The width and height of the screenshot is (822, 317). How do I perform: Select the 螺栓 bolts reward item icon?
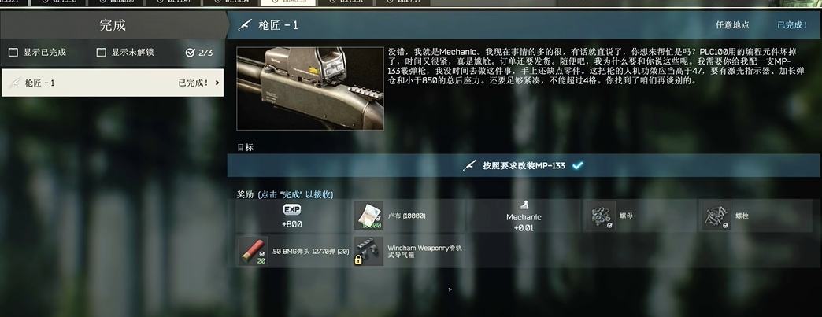point(716,216)
